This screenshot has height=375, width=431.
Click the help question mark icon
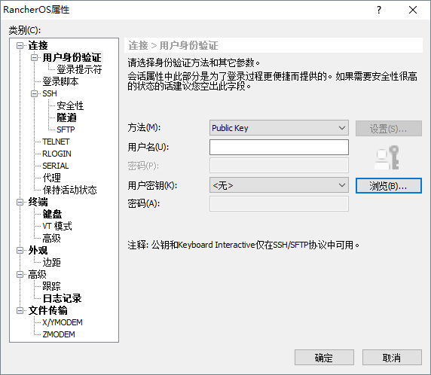pyautogui.click(x=379, y=10)
